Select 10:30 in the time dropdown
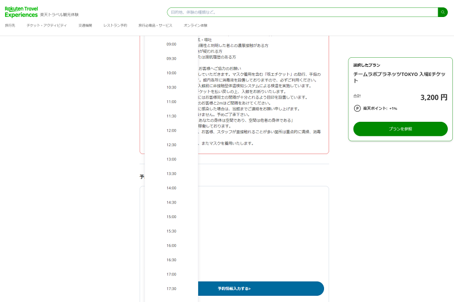Viewport: 454px width, 302px height. click(x=171, y=87)
